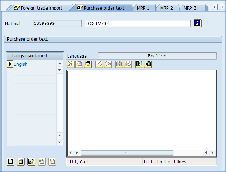Screen dimensions: 226x172
Task: Click the Cut scissors icon
Action: point(71,64)
